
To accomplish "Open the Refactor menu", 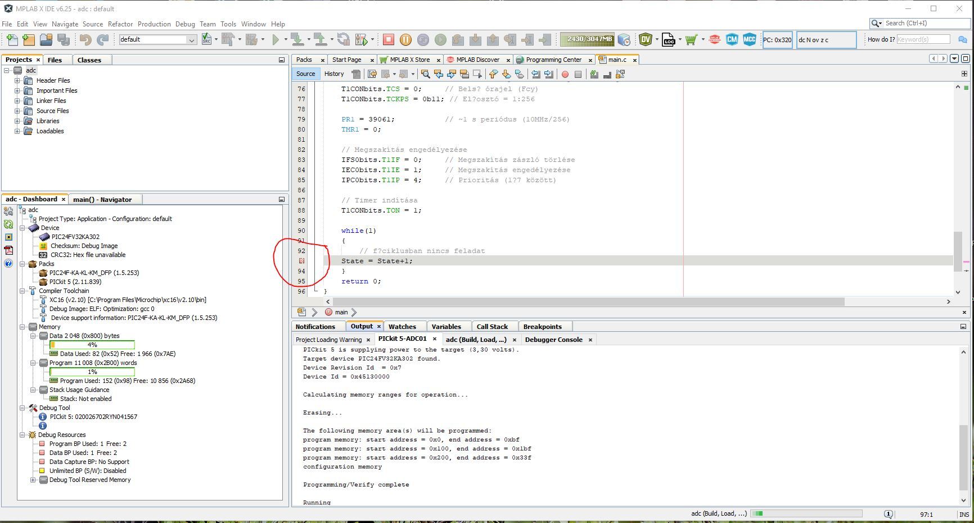I will [120, 24].
